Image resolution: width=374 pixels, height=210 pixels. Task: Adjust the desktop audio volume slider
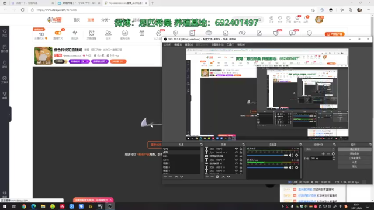pos(268,155)
